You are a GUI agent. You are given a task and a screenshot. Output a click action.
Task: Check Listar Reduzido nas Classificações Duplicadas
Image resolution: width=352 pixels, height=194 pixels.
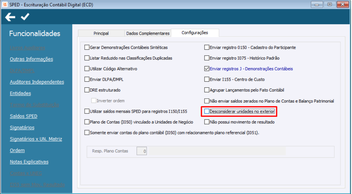[x=87, y=58]
